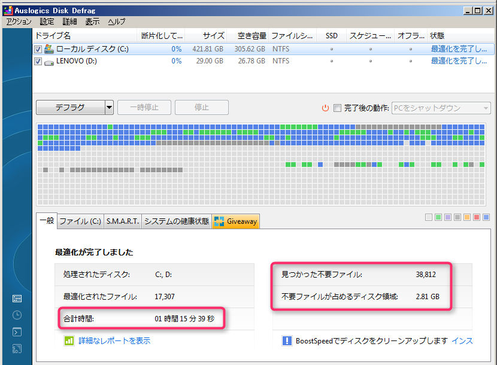497x365 pixels.
Task: Toggle checkbox for LENOVO (D:)
Action: click(38, 61)
